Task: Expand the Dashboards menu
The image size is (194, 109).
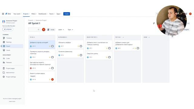Action: (x=43, y=14)
